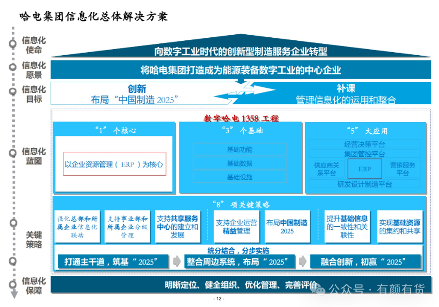Viewport: 439px width, 307px height.
Task: Click the 数字哈电1358工程 red heading
Action: click(x=241, y=119)
